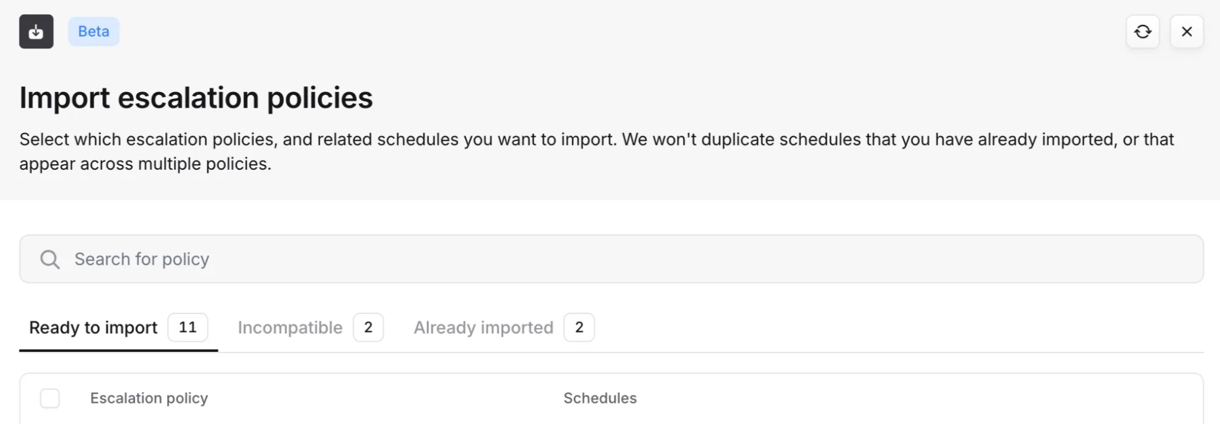This screenshot has width=1220, height=424.
Task: Click the Schedules column header
Action: pos(599,398)
